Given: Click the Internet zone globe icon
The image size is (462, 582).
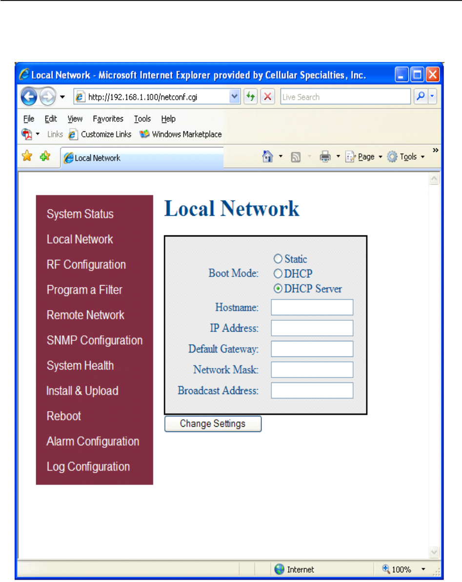Looking at the screenshot, I should 279,569.
